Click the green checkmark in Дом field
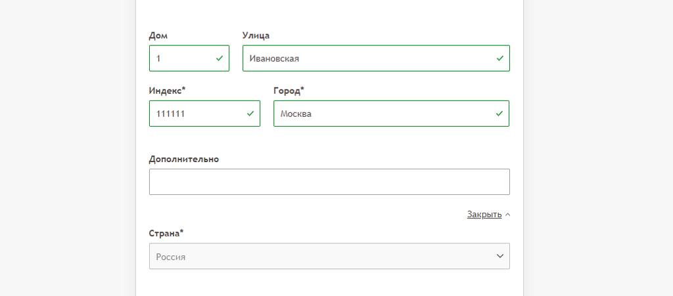This screenshot has width=673, height=296. pyautogui.click(x=220, y=58)
